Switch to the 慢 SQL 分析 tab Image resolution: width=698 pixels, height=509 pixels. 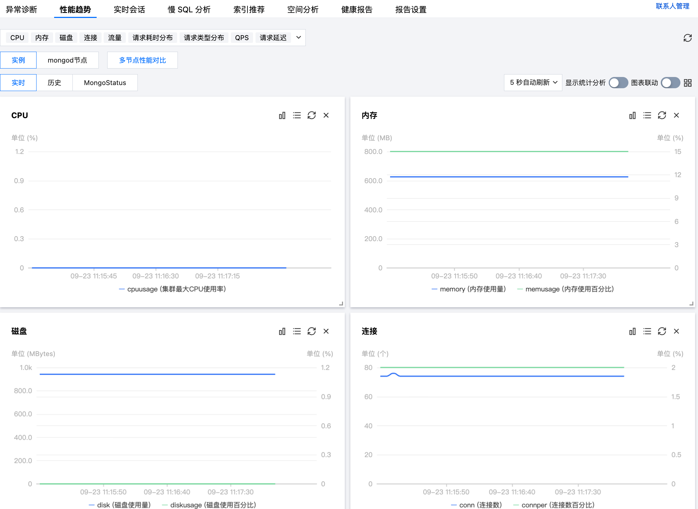pyautogui.click(x=189, y=9)
